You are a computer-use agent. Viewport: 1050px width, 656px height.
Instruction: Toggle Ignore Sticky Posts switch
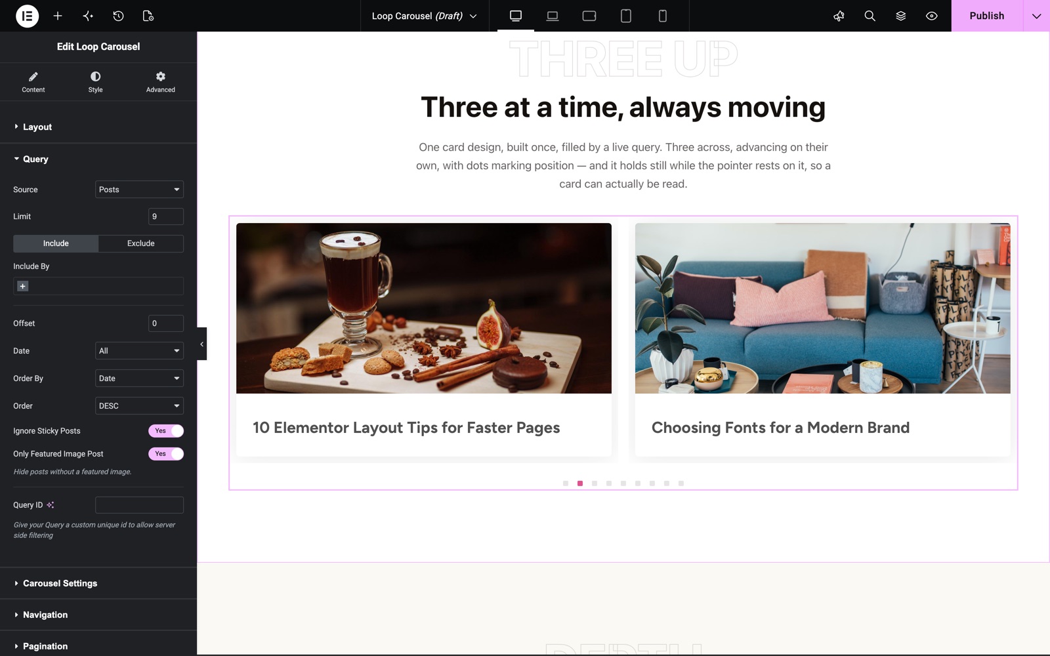coord(166,431)
